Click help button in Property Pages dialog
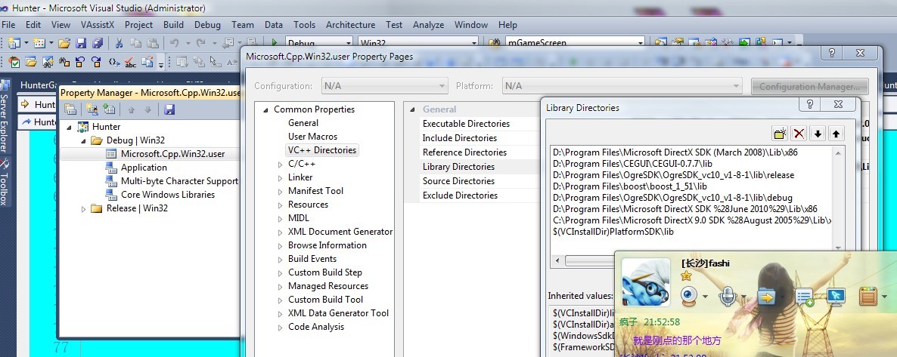The image size is (897, 357). [x=831, y=53]
